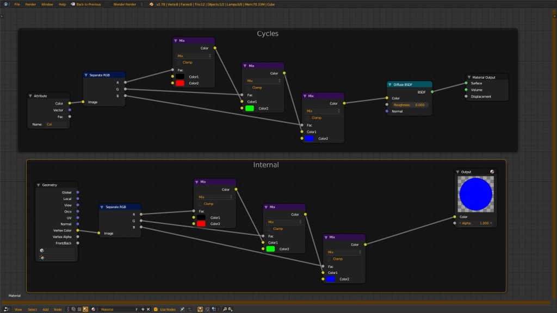Viewport: 557px width, 313px height.
Task: Click the Back to Previous button
Action: point(89,4)
